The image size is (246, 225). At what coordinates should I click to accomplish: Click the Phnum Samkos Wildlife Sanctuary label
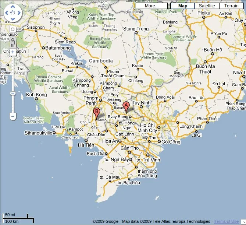[49, 79]
